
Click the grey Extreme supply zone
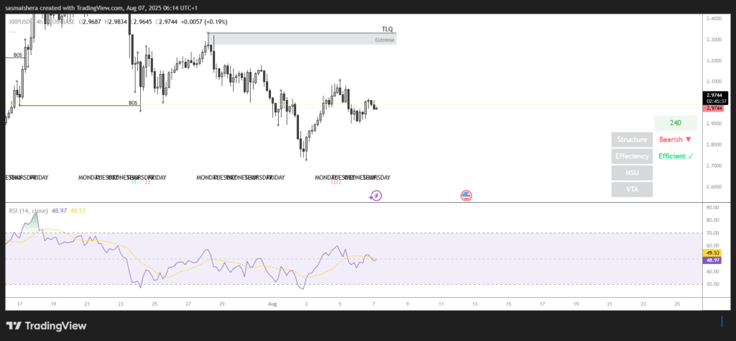click(x=302, y=40)
